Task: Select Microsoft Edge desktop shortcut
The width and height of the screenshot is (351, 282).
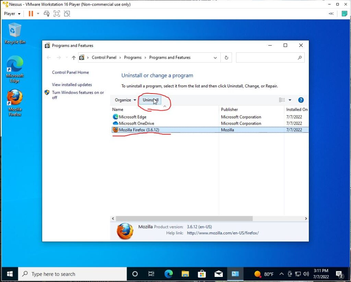Action: point(15,69)
